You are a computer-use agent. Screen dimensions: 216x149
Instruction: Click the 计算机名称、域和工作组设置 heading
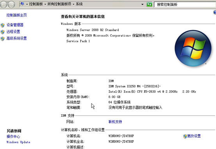click(83, 130)
